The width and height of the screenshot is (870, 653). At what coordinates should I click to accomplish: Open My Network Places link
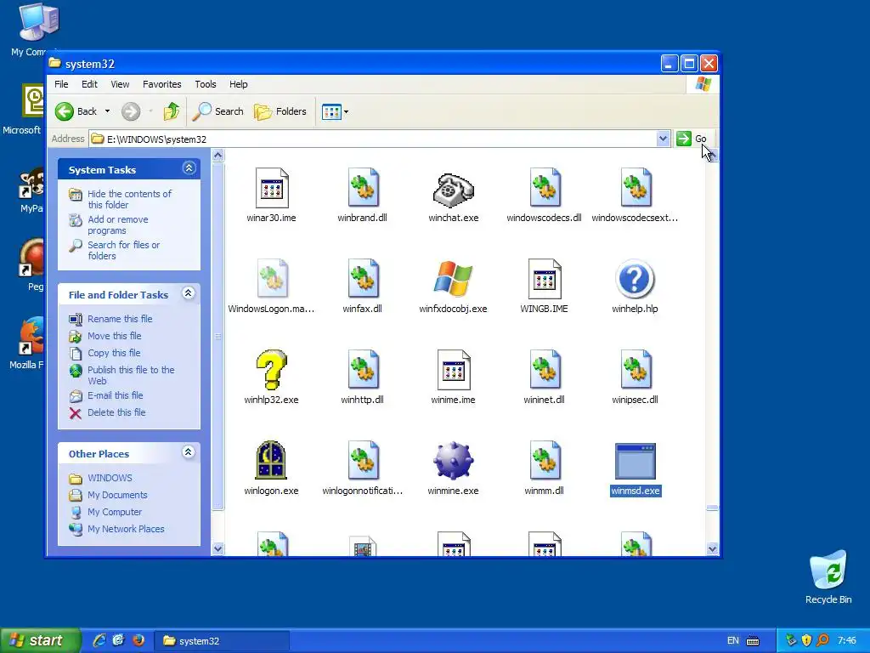pos(126,529)
